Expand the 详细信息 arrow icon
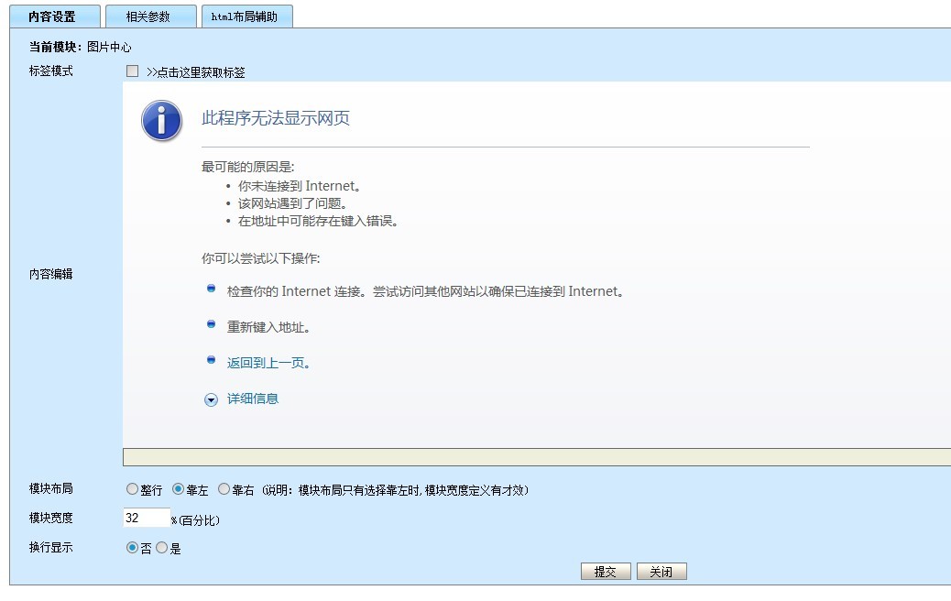The image size is (951, 601). (211, 399)
